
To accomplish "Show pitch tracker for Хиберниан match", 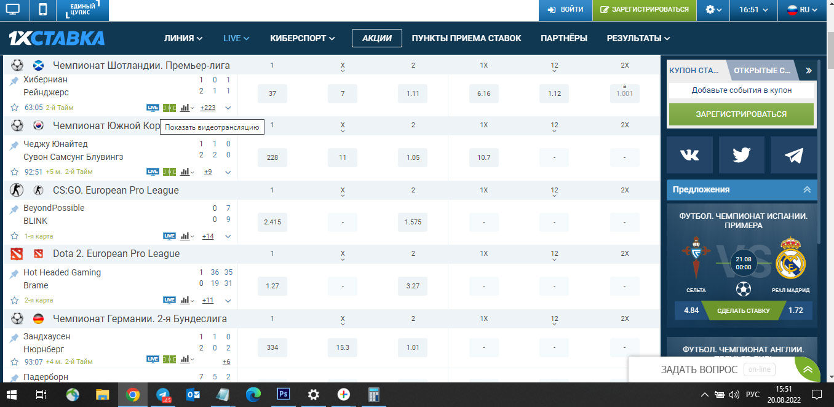I will (x=169, y=108).
